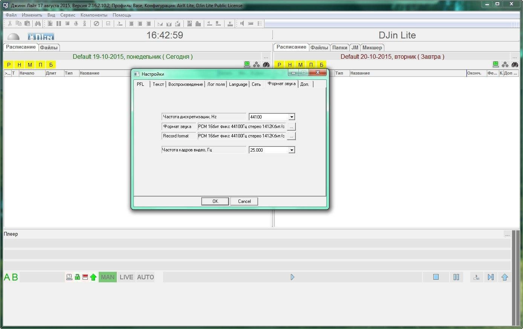Viewport: 523px width, 329px height.
Task: Open the Компоненты menu
Action: coord(94,15)
